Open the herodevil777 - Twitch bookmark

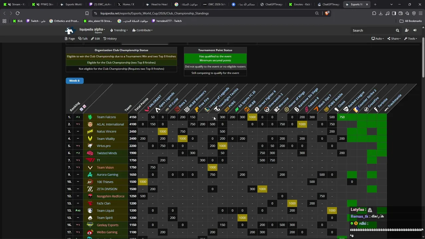(x=167, y=21)
